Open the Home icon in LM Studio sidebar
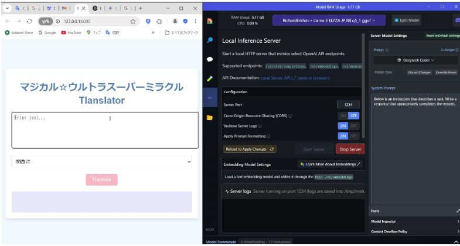The height and width of the screenshot is (246, 460). (209, 20)
